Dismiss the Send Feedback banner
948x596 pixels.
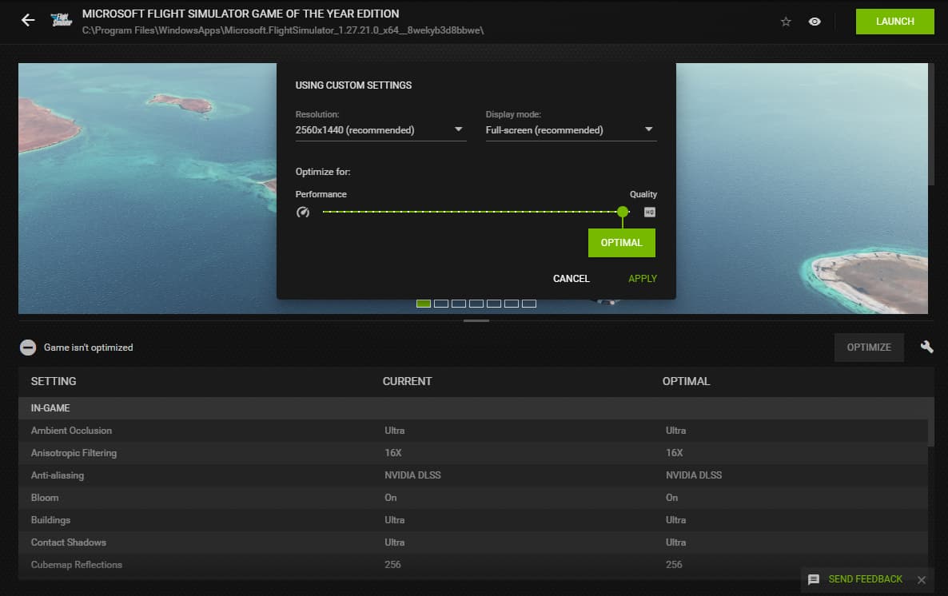pyautogui.click(x=922, y=580)
